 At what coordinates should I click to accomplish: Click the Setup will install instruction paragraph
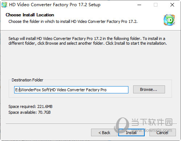coord(87,41)
